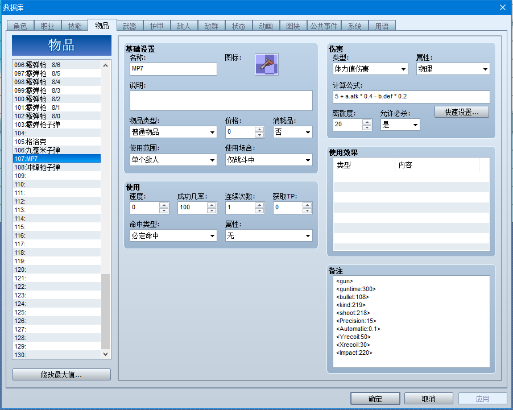The height and width of the screenshot is (410, 513).
Task: Select item 105:格洛克 in the list
Action: coord(57,142)
